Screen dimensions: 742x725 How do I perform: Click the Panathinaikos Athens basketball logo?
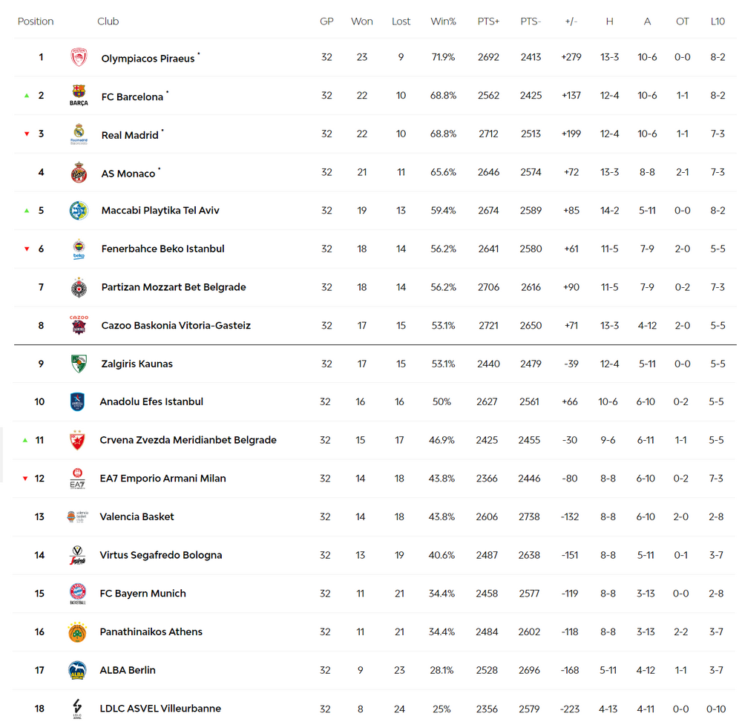[77, 631]
